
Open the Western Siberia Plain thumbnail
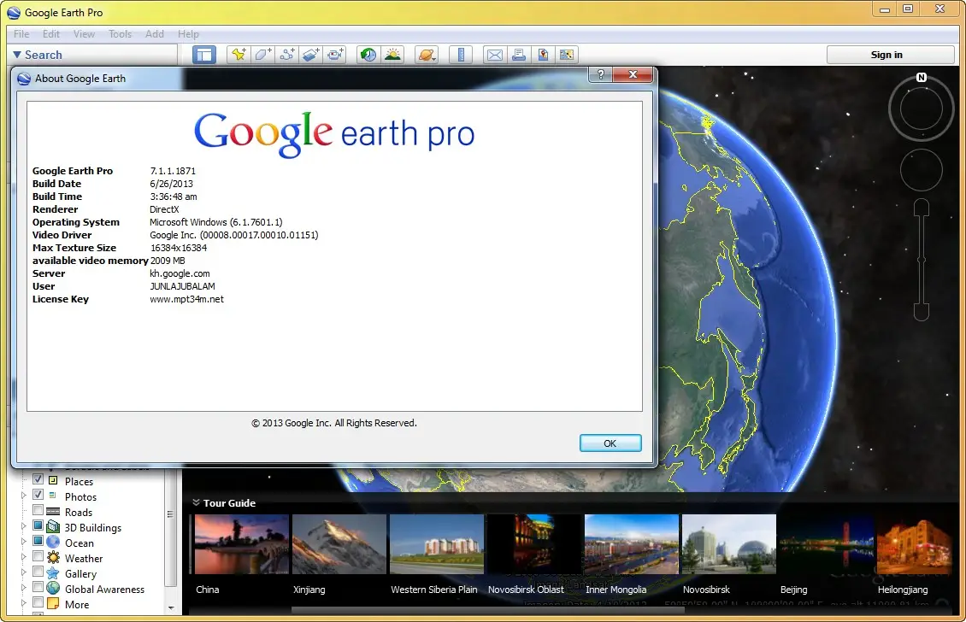click(437, 544)
